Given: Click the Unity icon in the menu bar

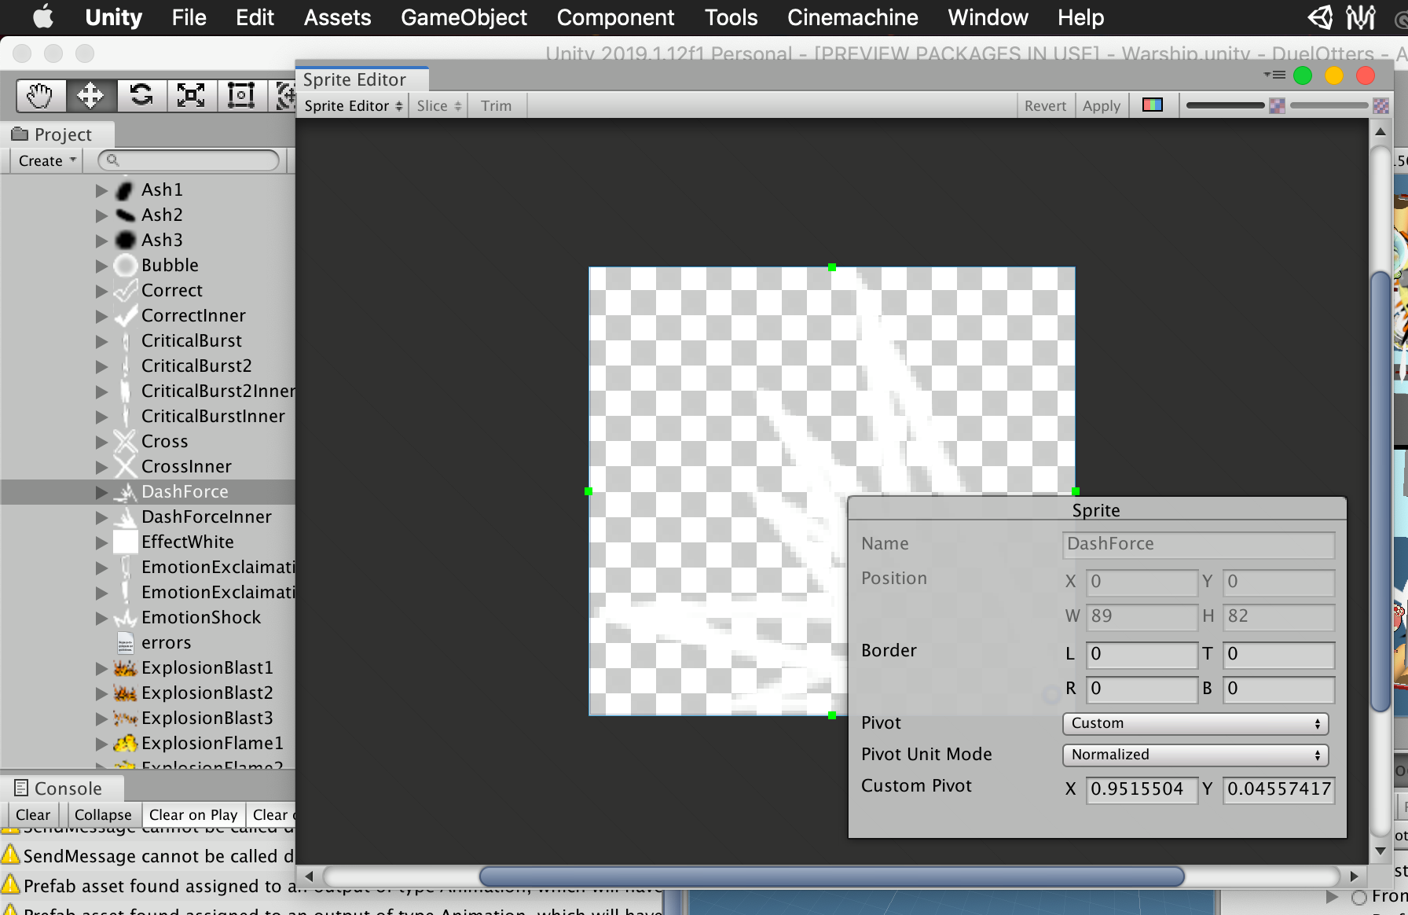Looking at the screenshot, I should [x=1320, y=17].
